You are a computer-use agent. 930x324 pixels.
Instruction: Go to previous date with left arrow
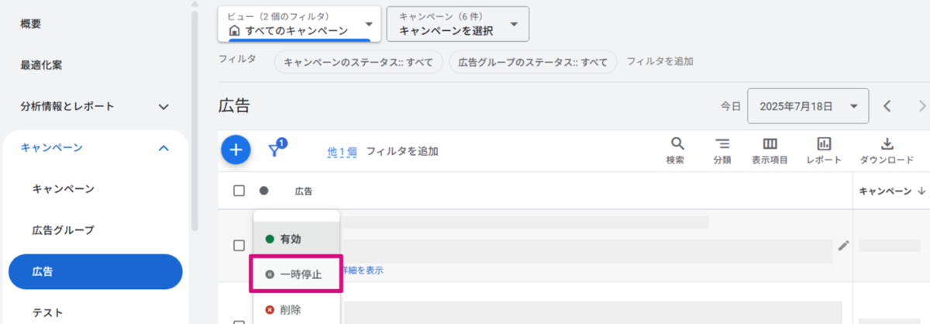(x=888, y=106)
